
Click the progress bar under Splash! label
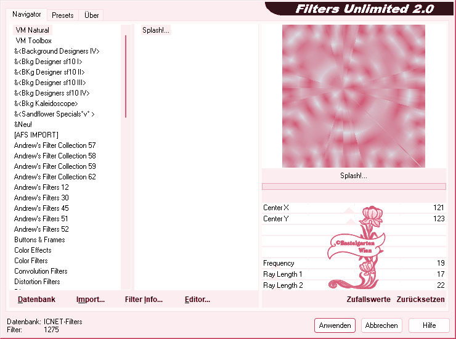(x=354, y=187)
